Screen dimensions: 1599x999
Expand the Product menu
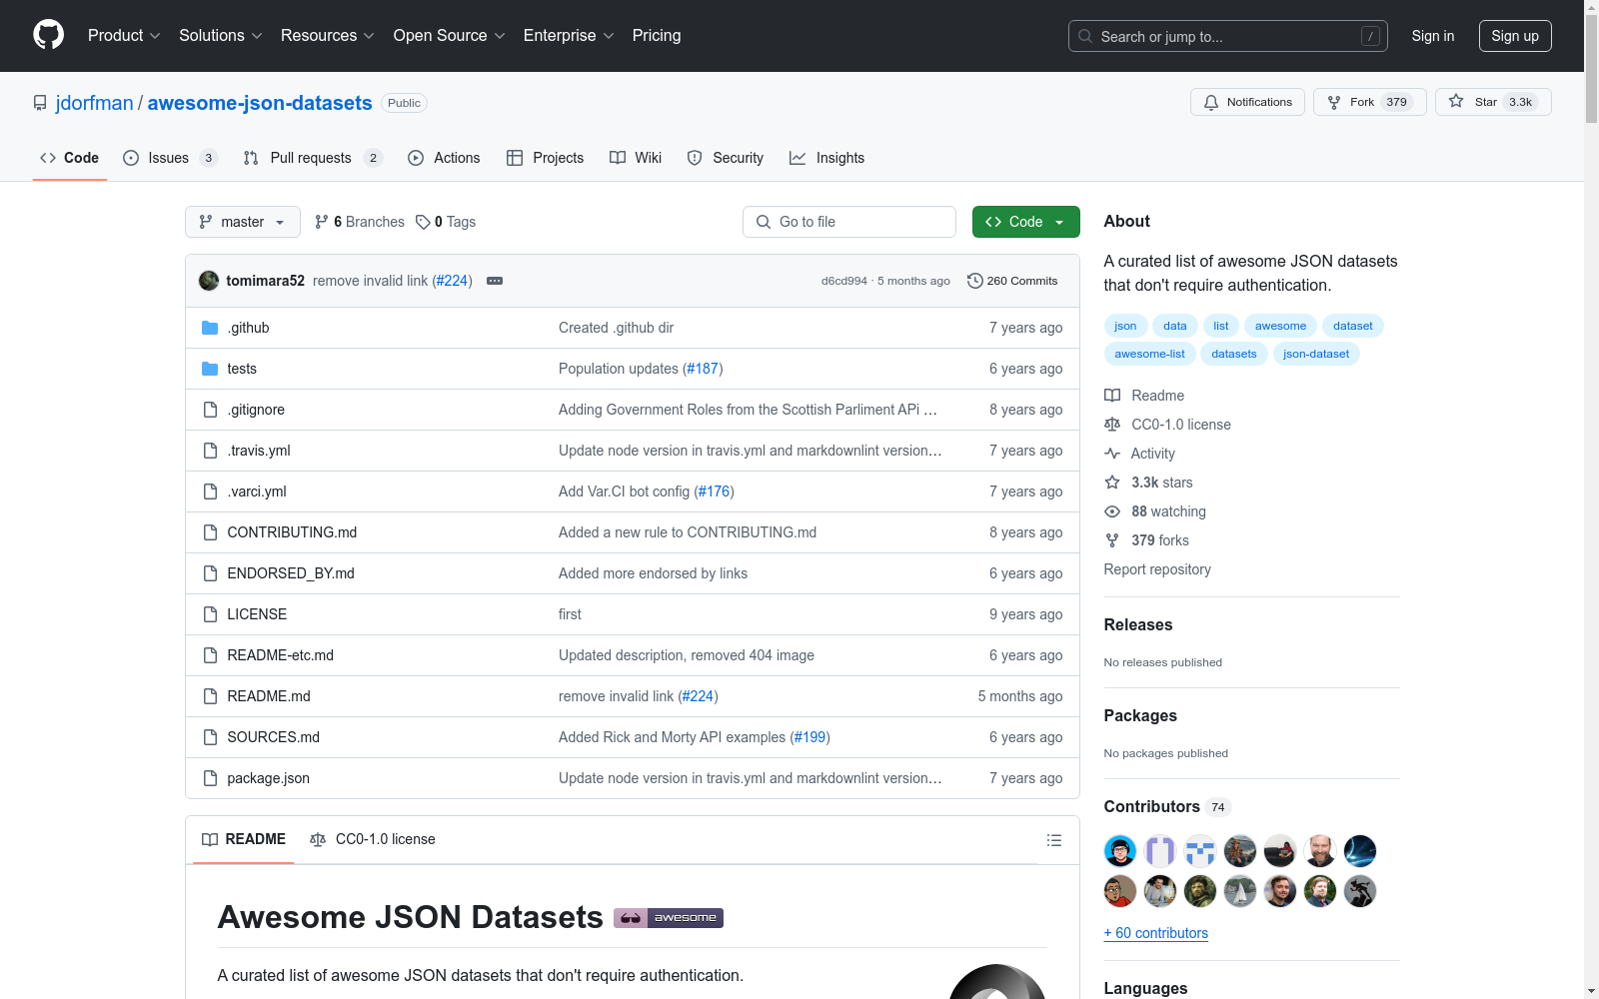124,36
